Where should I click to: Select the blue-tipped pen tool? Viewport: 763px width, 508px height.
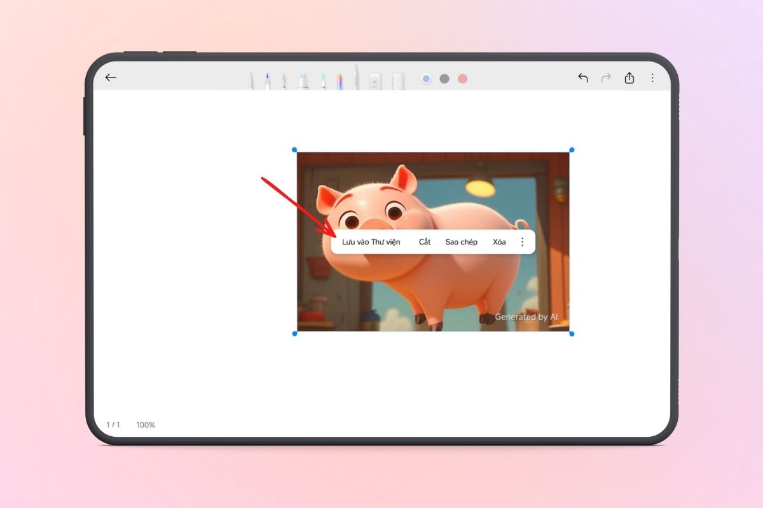267,81
